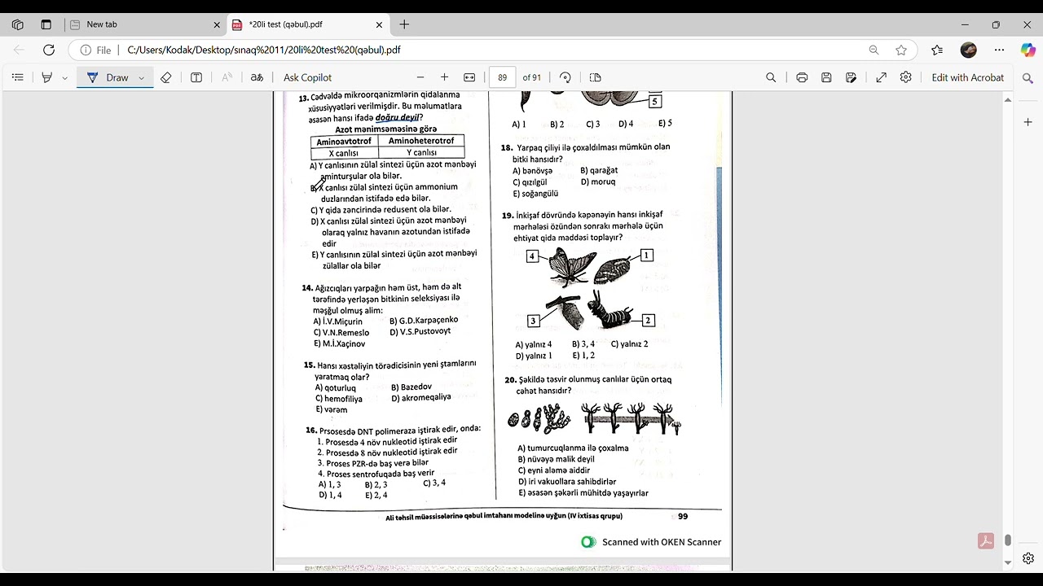Click the vertical scrollbar thumb
1043x586 pixels.
1008,540
